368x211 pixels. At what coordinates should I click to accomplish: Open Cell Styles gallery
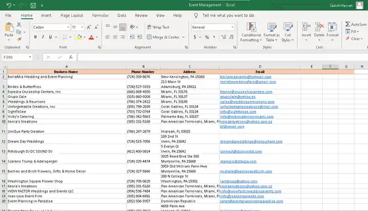[288, 32]
